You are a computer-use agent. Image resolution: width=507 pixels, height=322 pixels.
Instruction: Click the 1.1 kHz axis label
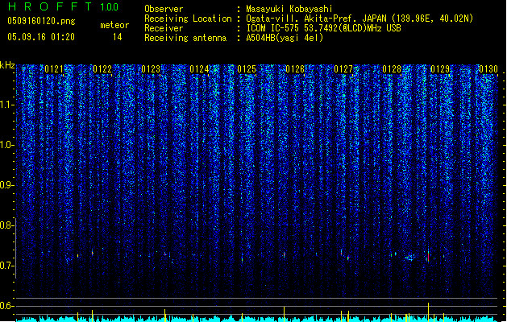click(7, 105)
